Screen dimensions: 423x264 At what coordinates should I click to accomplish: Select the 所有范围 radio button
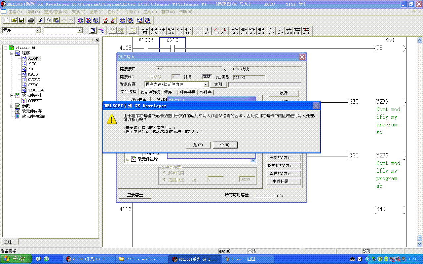click(x=164, y=173)
